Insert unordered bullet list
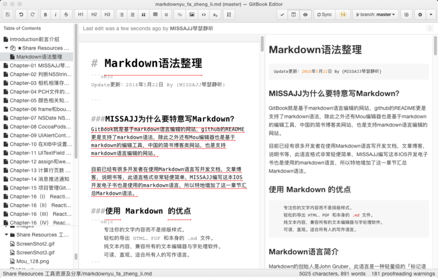The height and width of the screenshot is (278, 438). (122, 14)
